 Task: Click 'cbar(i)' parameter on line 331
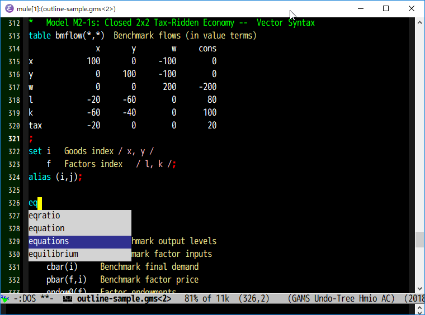pos(62,267)
